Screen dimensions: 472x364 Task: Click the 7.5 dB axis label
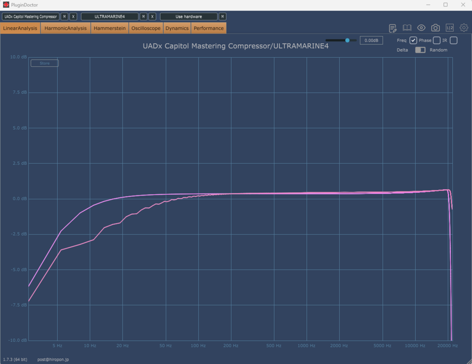point(19,92)
